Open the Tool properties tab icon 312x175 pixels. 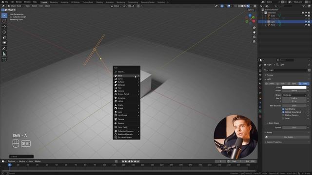(x=260, y=65)
